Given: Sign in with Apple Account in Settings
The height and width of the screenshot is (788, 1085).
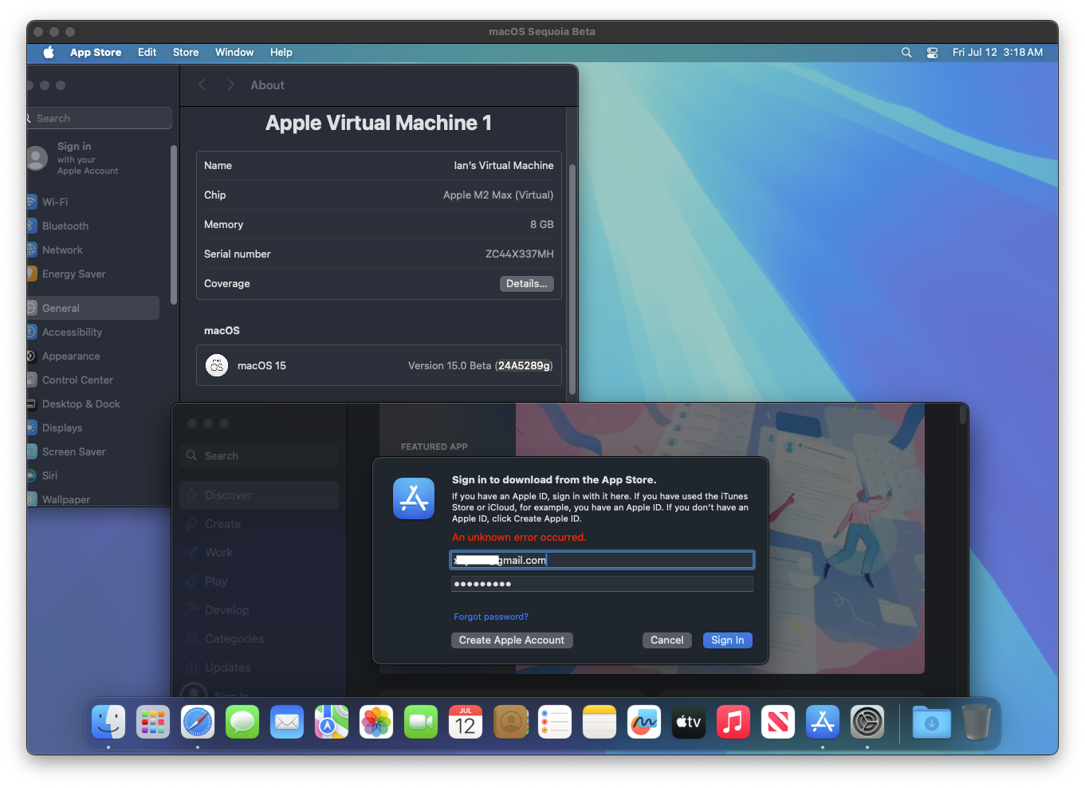Looking at the screenshot, I should point(88,158).
